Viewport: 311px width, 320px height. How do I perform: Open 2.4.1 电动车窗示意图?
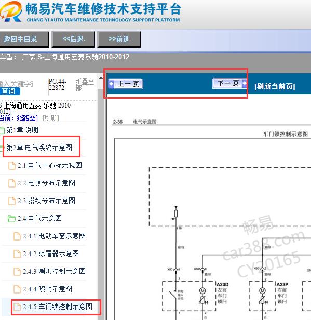point(54,236)
